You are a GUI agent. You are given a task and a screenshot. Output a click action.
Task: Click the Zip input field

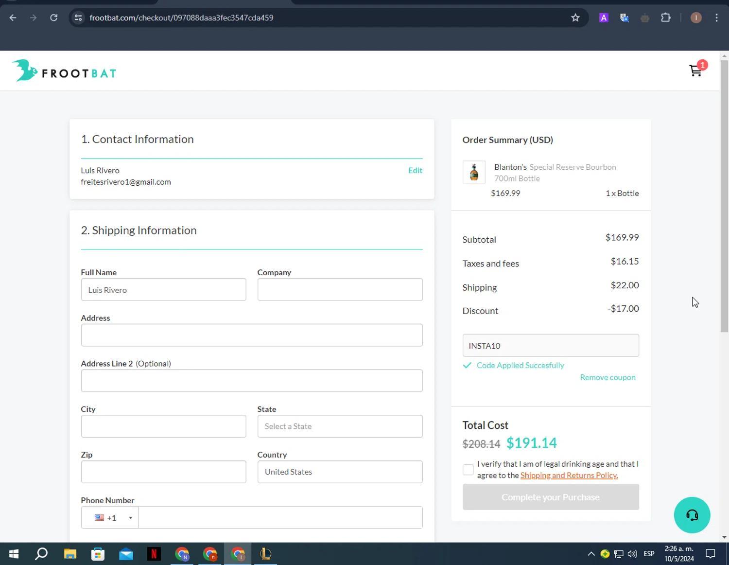pyautogui.click(x=163, y=472)
